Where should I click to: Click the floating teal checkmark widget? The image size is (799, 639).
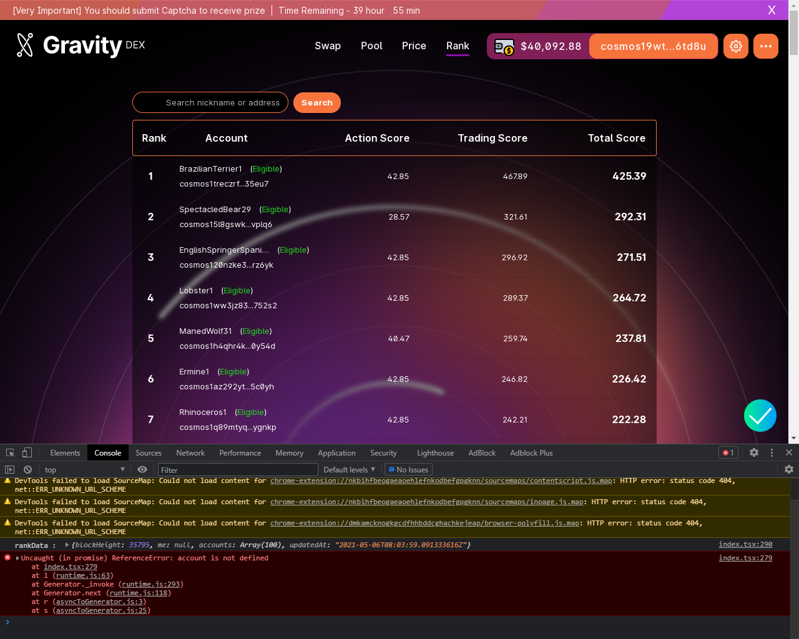coord(760,416)
